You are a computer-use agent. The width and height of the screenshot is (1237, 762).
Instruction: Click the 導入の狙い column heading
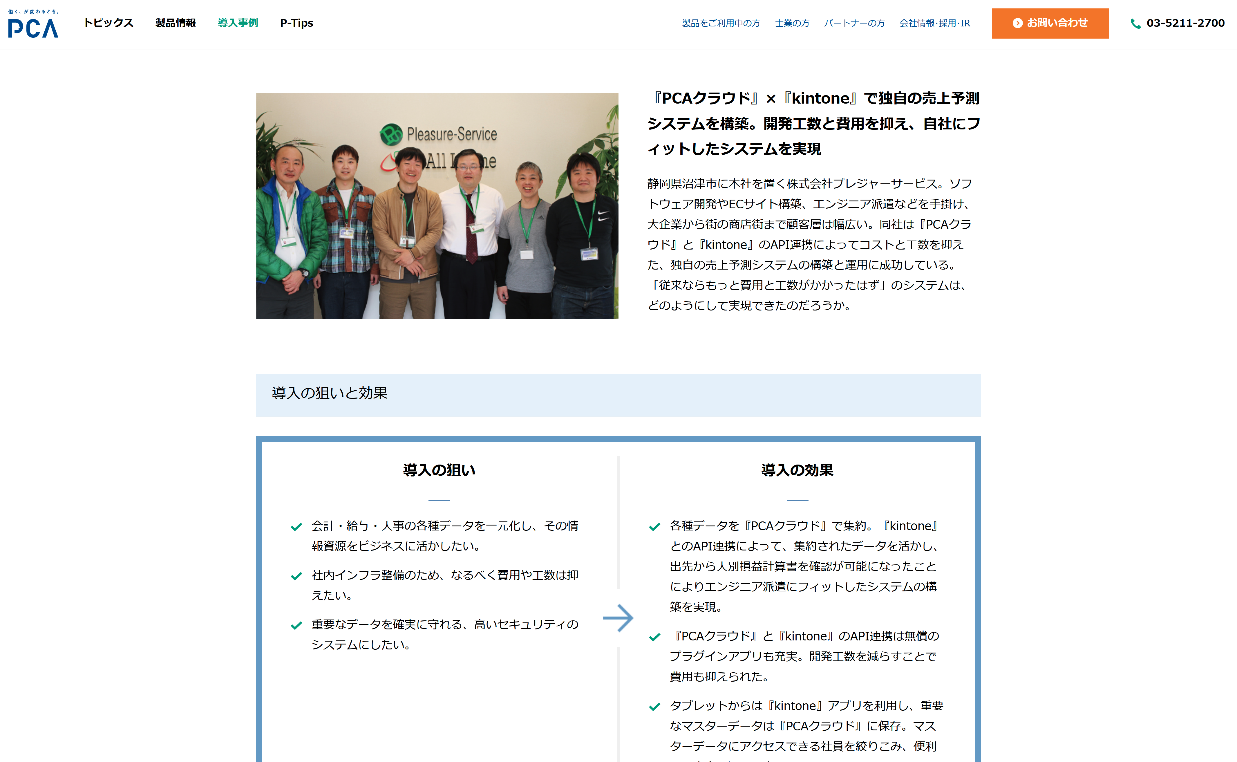[x=439, y=470]
